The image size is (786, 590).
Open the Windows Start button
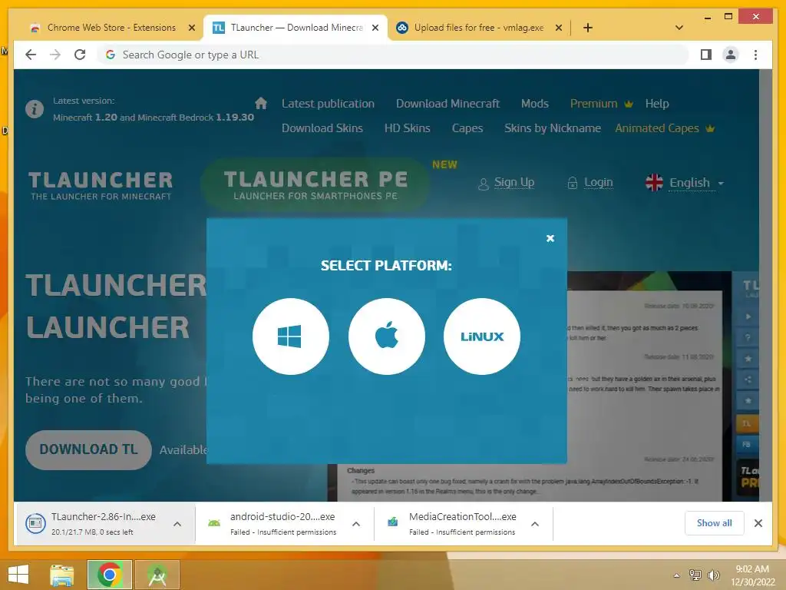pyautogui.click(x=18, y=575)
